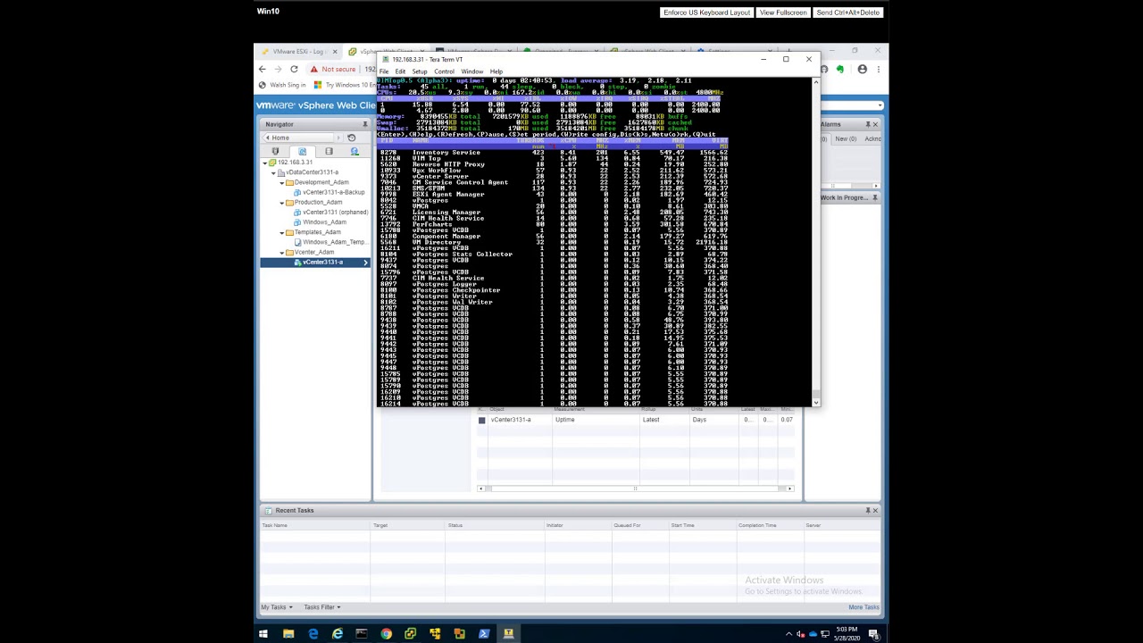Open Tera Term Setup menu
Viewport: 1143px width, 643px height.
pyautogui.click(x=419, y=71)
